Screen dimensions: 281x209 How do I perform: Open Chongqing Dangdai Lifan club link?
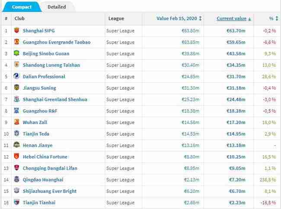tap(50, 168)
